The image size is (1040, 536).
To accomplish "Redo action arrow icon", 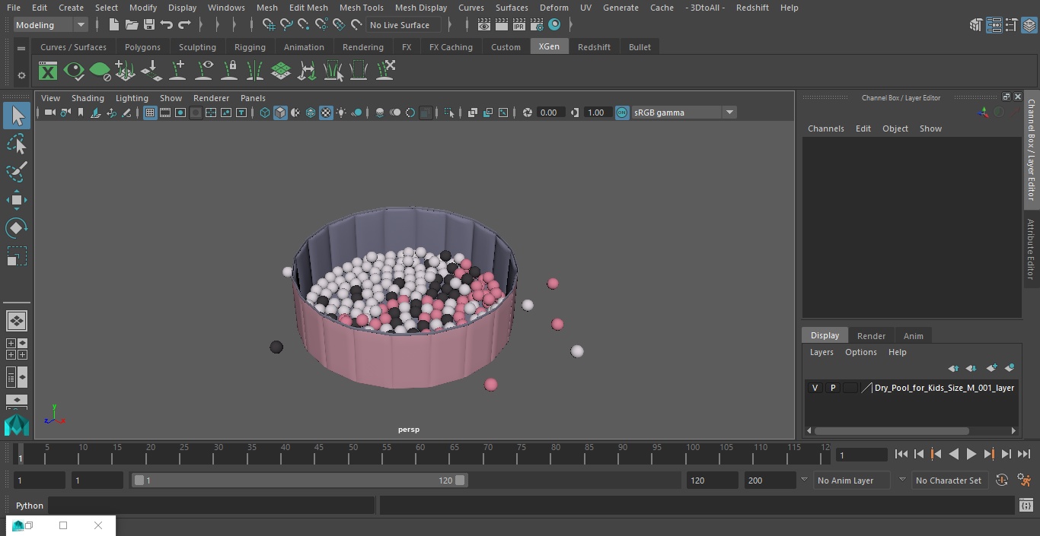I will [184, 25].
